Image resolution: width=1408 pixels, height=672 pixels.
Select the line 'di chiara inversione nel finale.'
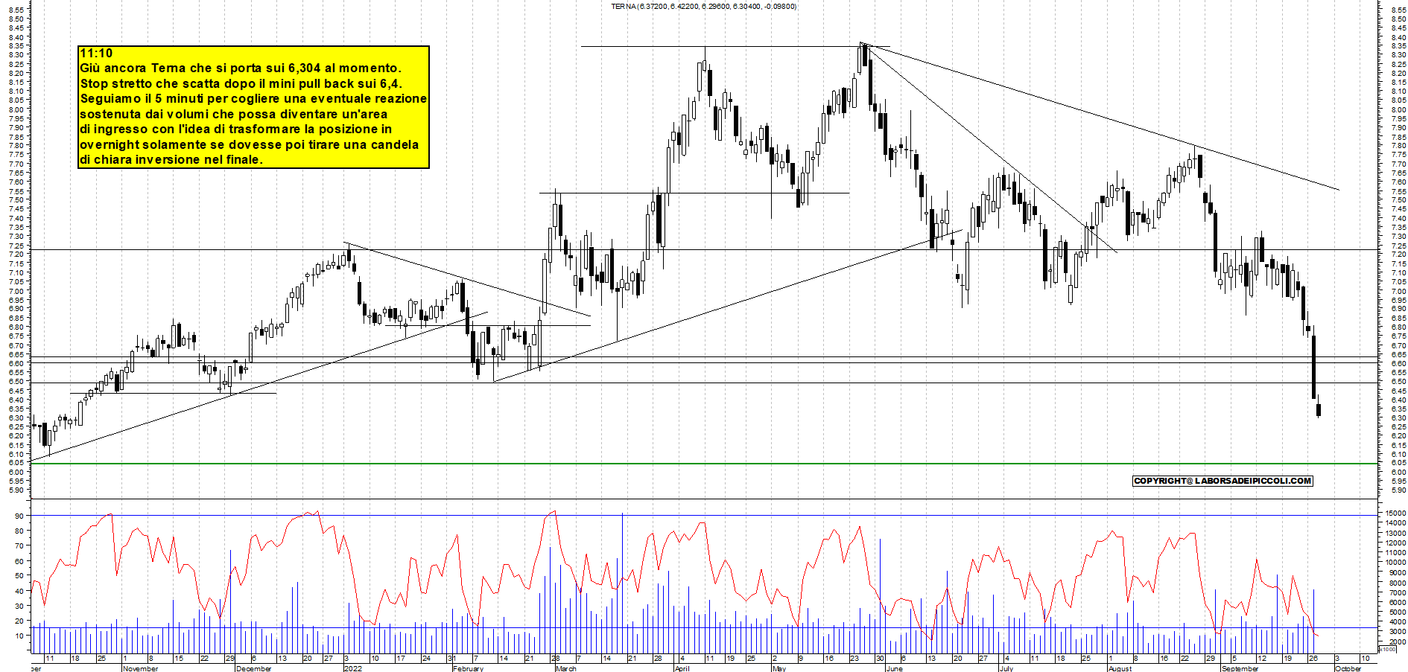coord(171,159)
